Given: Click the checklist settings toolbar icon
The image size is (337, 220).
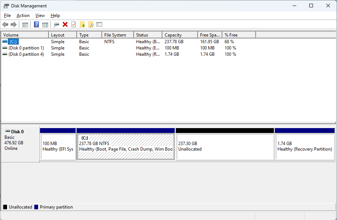Looking at the screenshot, I should (99, 24).
